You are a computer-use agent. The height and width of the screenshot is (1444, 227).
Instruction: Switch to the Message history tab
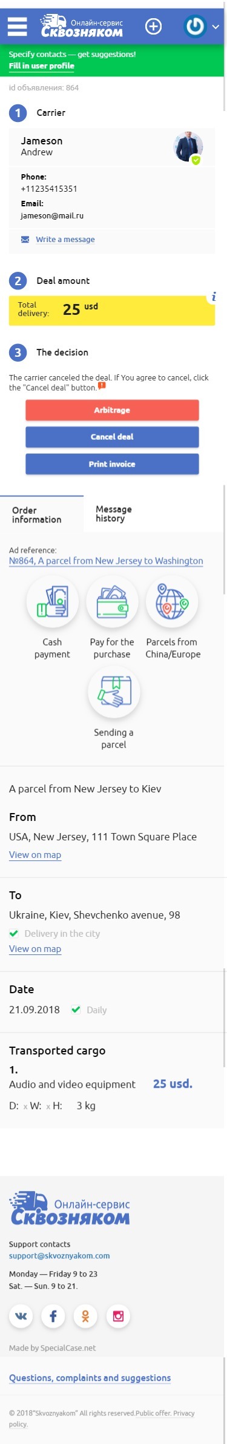coord(114,514)
